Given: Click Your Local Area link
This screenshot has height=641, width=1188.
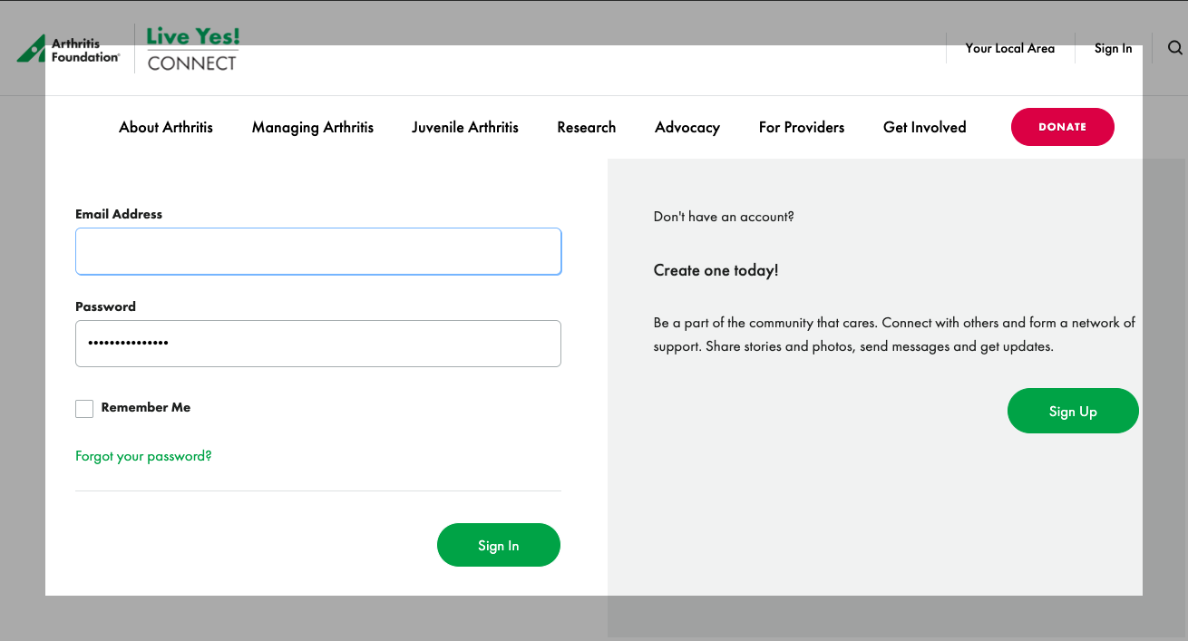Looking at the screenshot, I should click(x=1009, y=49).
